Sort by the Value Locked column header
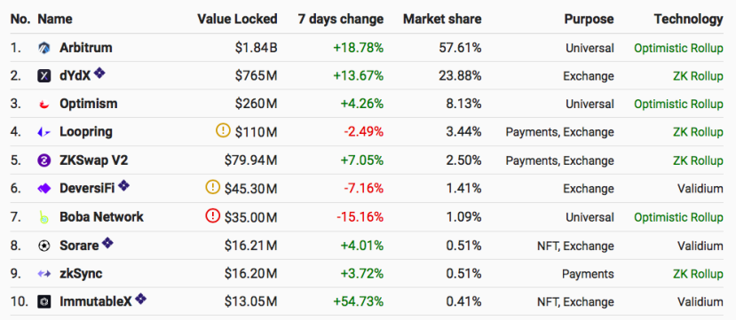Screen dimensions: 736x320 [x=237, y=19]
